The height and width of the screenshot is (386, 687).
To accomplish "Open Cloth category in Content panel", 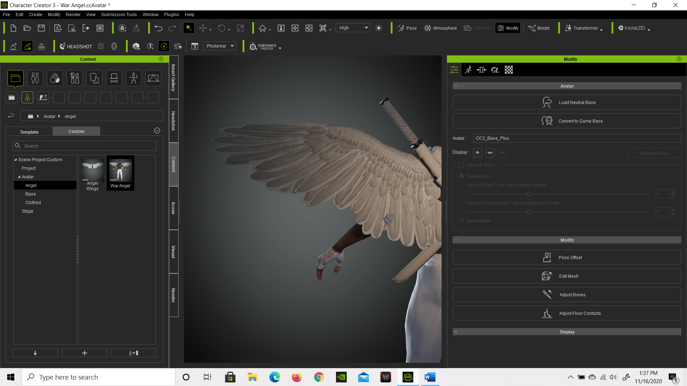I will [x=94, y=78].
